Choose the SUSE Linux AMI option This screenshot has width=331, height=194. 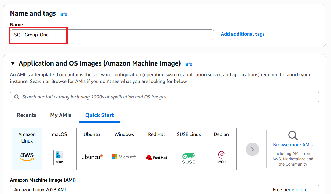point(189,149)
